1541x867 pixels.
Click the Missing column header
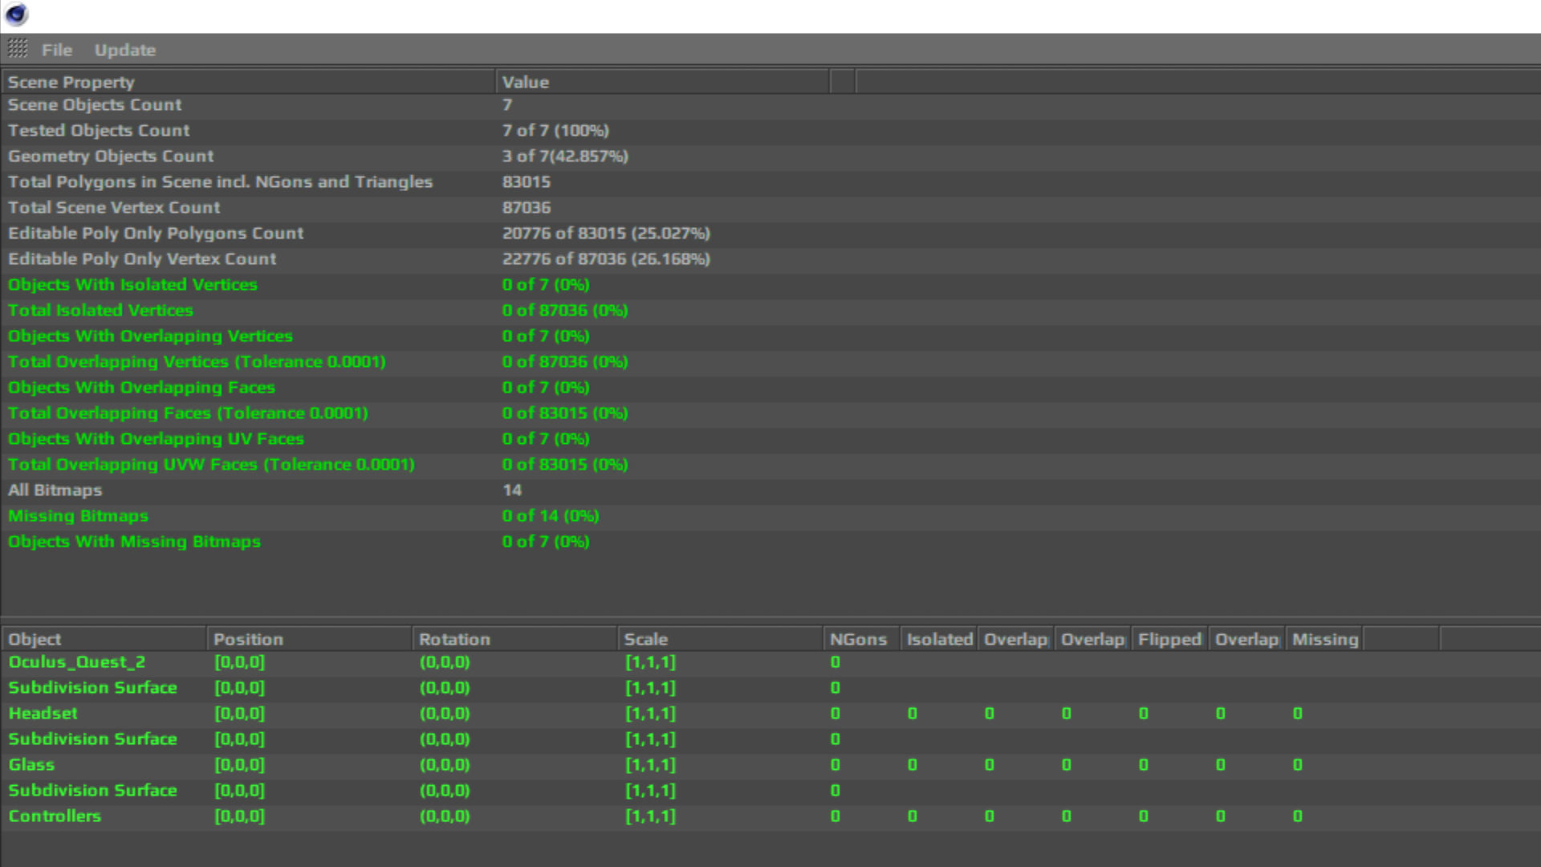pyautogui.click(x=1324, y=640)
